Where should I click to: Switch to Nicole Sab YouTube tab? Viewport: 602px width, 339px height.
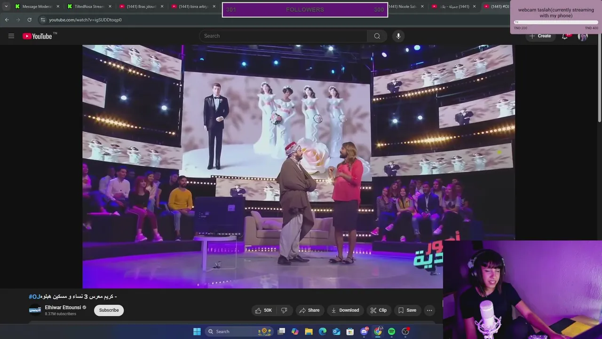[x=405, y=7]
